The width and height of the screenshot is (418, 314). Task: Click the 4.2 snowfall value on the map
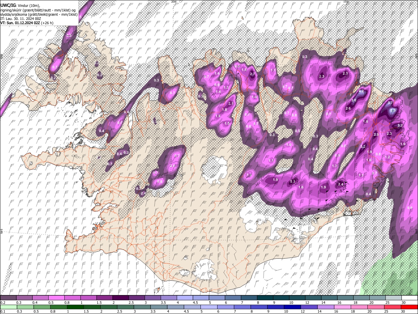[x=361, y=92]
